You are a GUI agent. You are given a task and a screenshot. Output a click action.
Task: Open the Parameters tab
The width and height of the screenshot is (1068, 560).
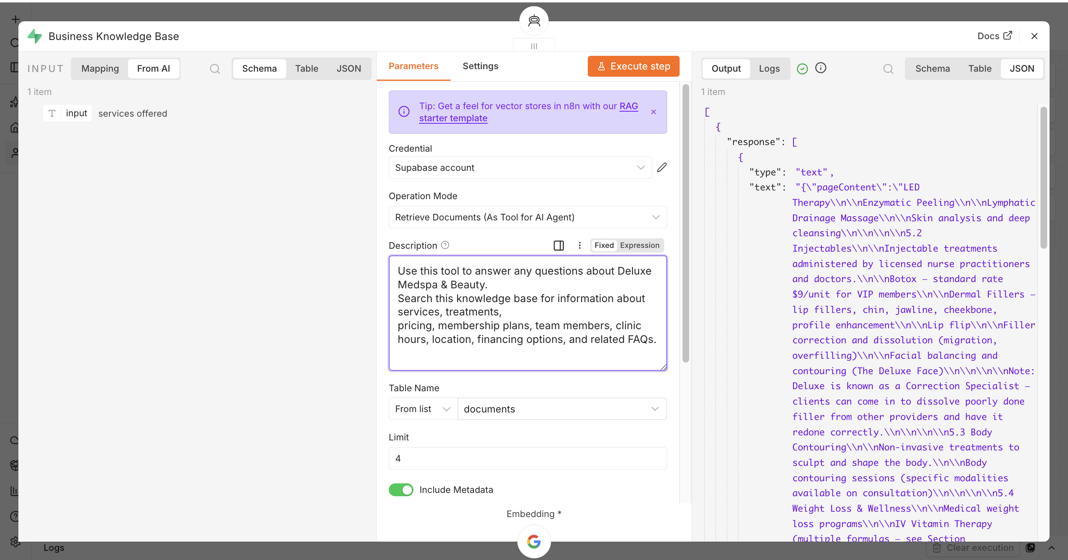click(413, 66)
